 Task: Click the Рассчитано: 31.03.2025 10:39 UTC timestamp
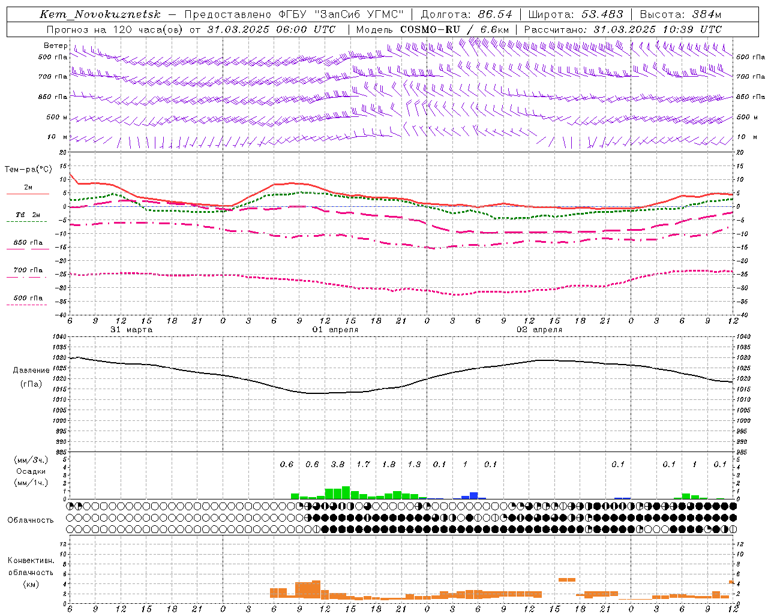click(x=623, y=29)
